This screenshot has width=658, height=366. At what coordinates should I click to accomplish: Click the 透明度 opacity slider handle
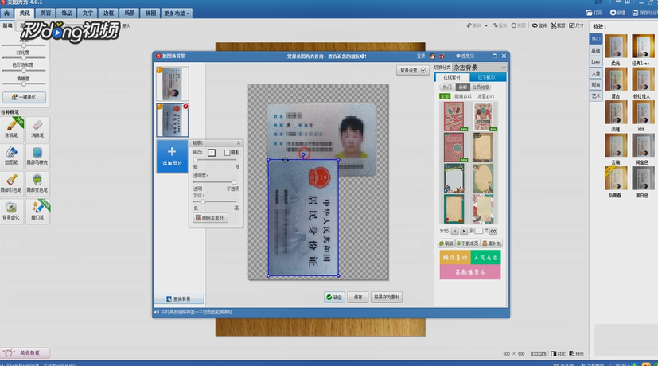234,182
